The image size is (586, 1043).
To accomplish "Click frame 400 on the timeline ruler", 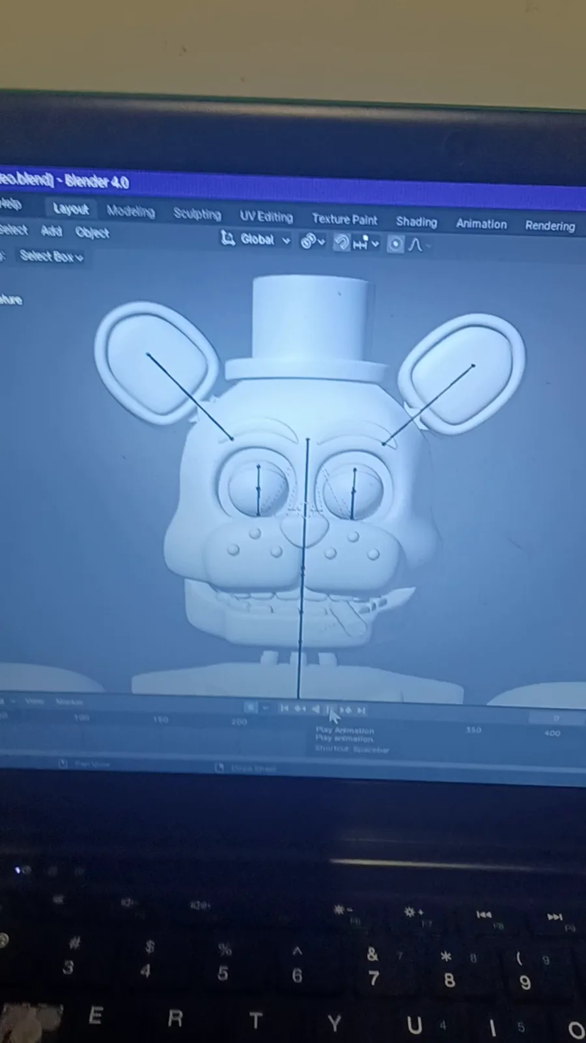I will [x=552, y=733].
